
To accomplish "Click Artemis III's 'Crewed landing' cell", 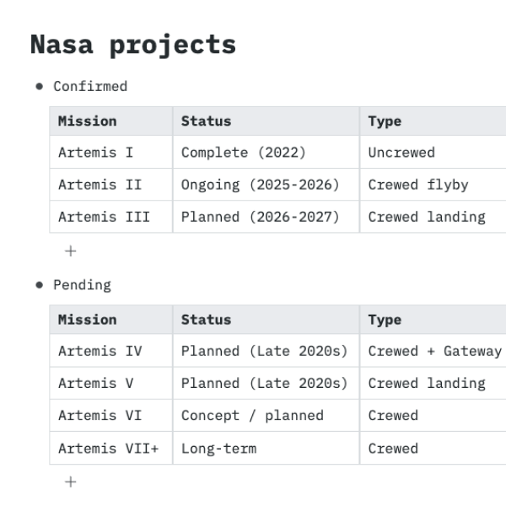I will click(433, 217).
